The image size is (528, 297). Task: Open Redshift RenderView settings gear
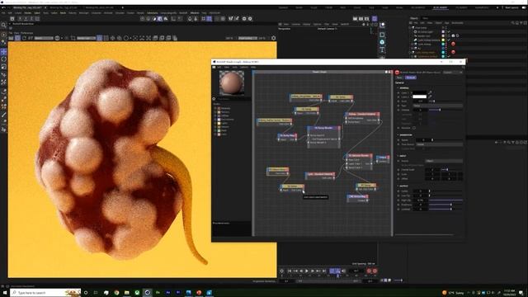click(273, 38)
